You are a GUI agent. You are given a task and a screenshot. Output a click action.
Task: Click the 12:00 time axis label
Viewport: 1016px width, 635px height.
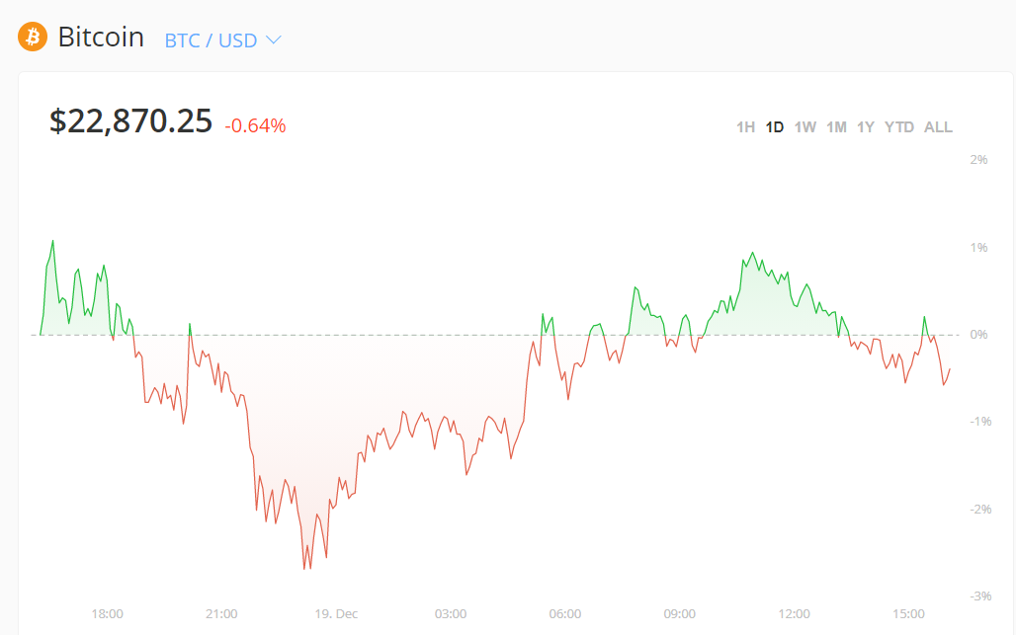pyautogui.click(x=795, y=614)
